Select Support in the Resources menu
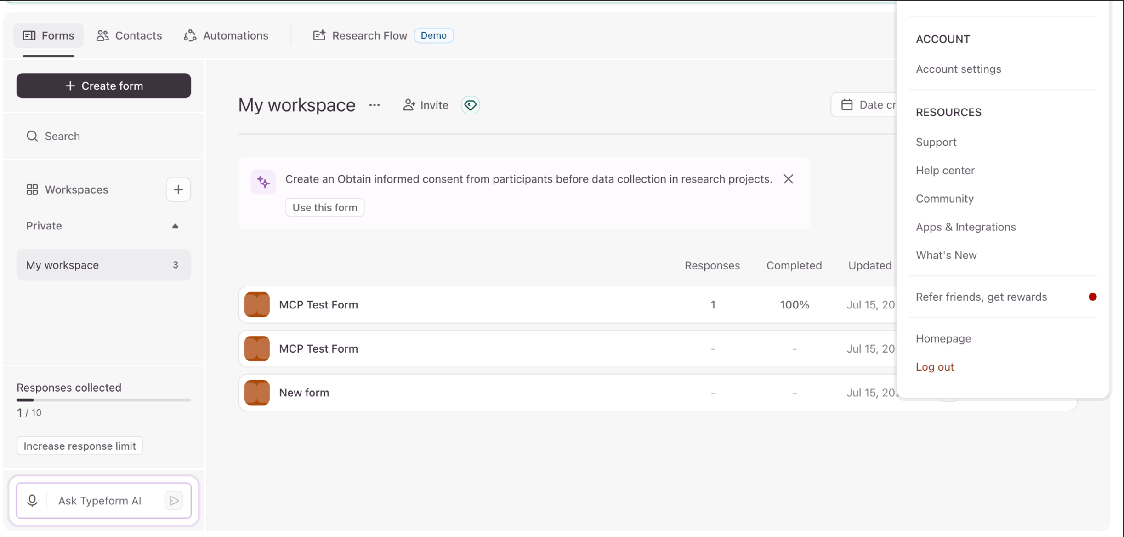 [936, 142]
